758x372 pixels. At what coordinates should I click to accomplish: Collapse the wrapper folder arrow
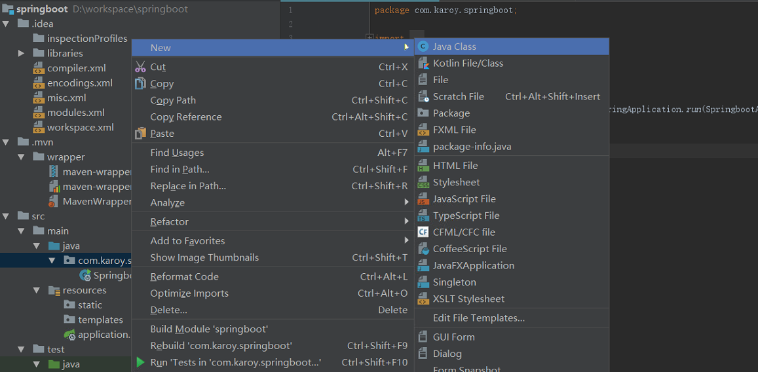[21, 157]
